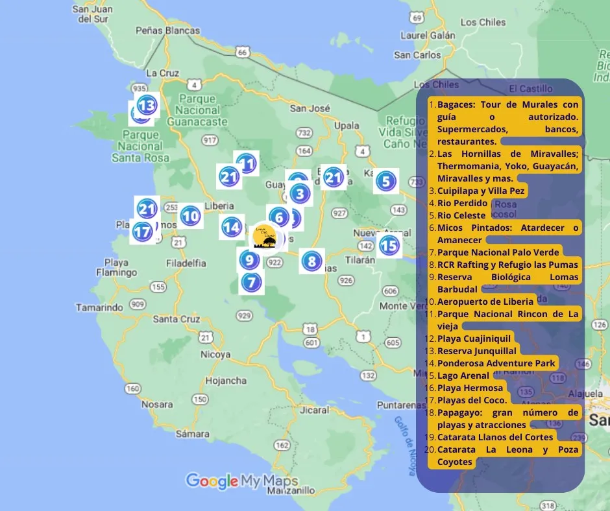Open the 21 marker beside marker 11
The image size is (610, 511).
229,177
